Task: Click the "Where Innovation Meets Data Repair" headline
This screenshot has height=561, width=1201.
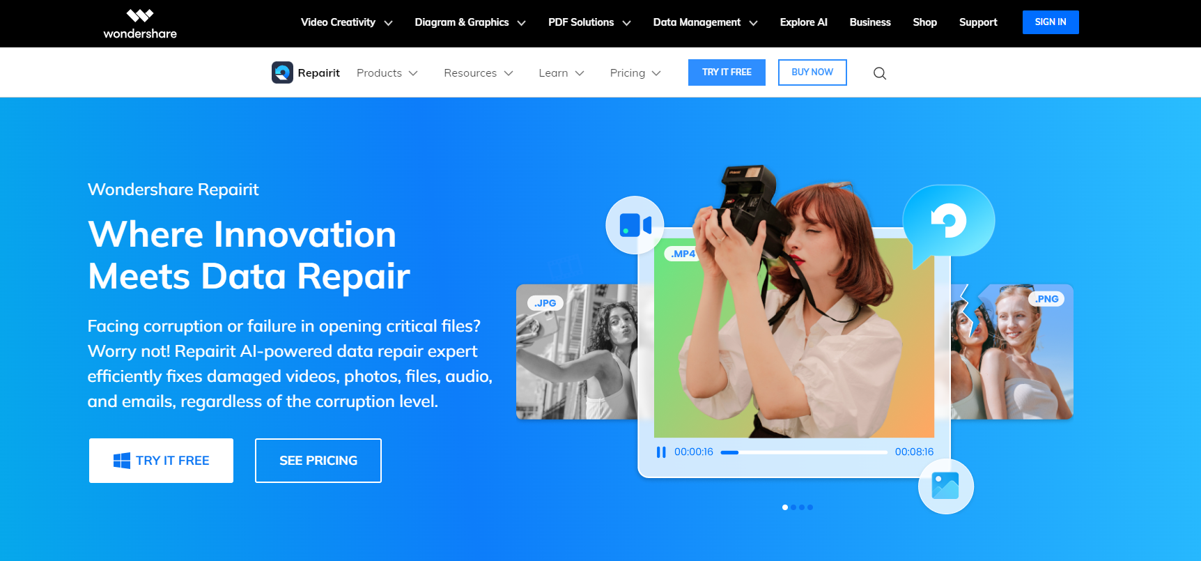Action: (249, 255)
